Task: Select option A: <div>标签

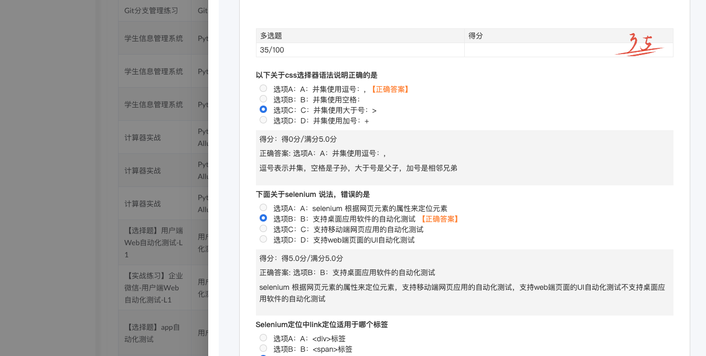Action: coord(263,338)
